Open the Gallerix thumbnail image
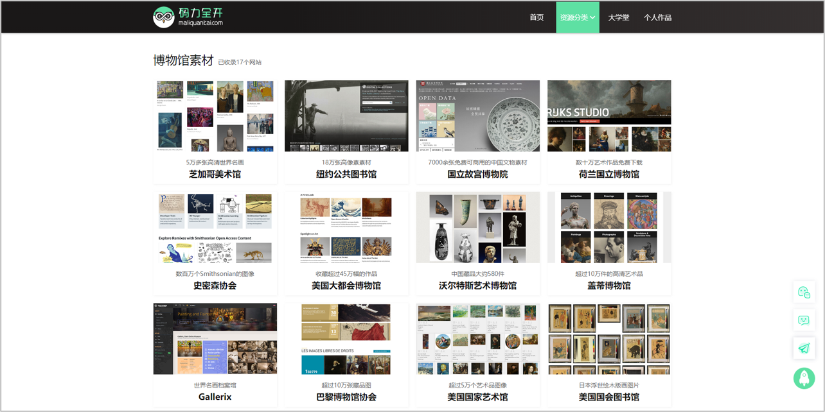Viewport: 825px width, 412px height. [215, 339]
